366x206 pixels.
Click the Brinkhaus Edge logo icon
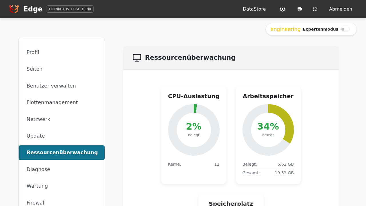tap(14, 9)
